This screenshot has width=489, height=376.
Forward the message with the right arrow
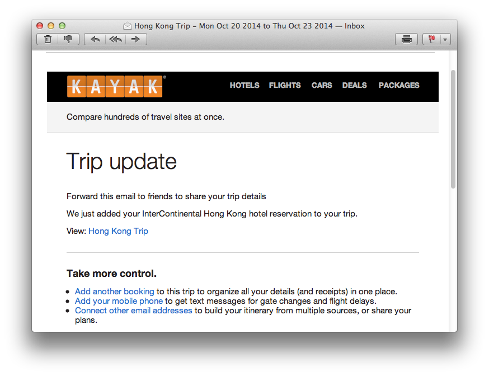pyautogui.click(x=136, y=39)
